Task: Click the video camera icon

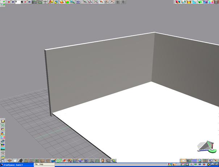Action: pyautogui.click(x=21, y=160)
